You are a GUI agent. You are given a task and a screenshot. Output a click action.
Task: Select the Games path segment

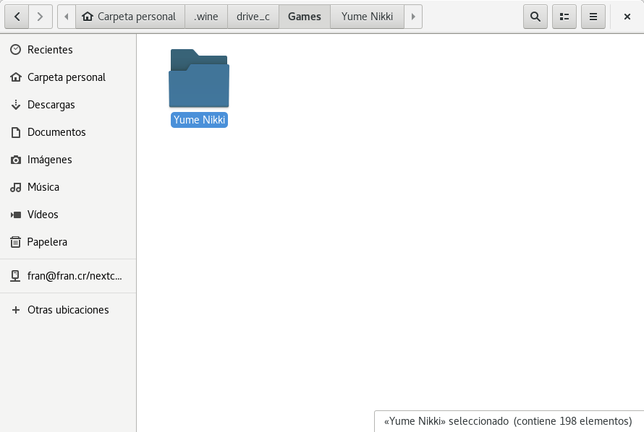click(305, 17)
